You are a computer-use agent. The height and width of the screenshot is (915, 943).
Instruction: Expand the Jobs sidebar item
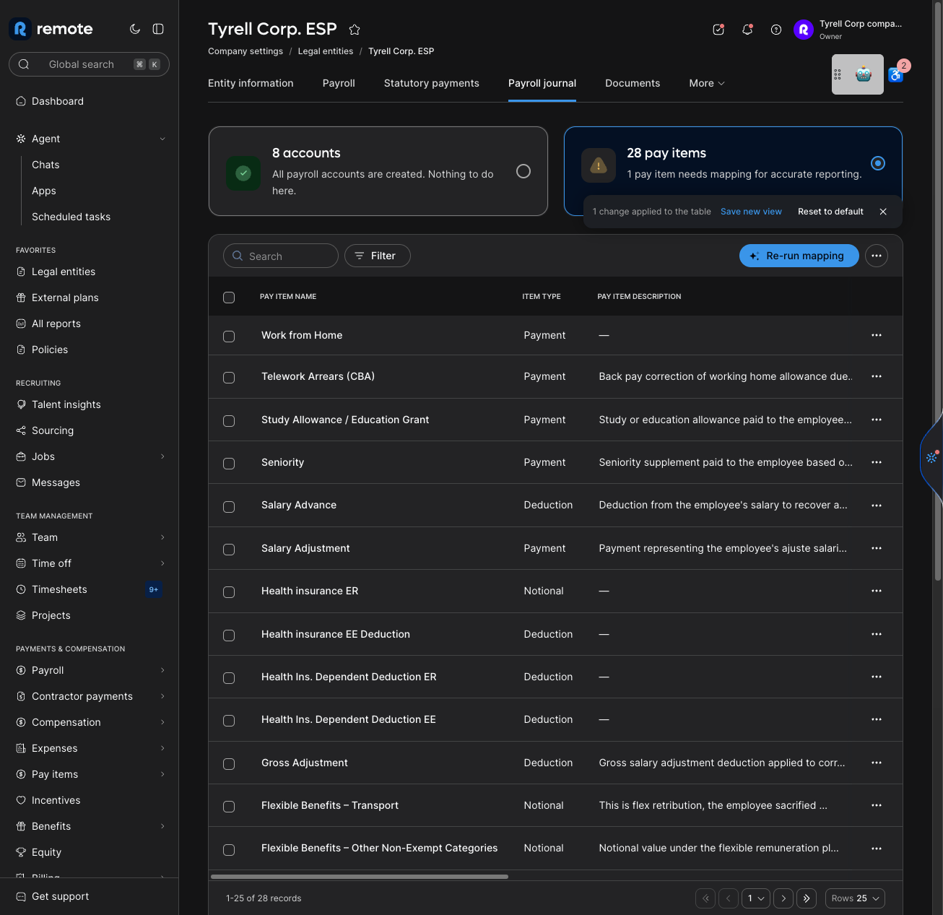(162, 456)
